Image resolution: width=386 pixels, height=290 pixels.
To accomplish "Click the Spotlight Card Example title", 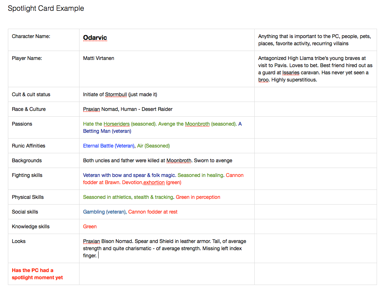I will coord(46,8).
